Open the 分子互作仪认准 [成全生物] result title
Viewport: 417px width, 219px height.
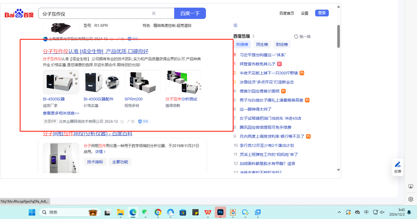tap(96, 51)
